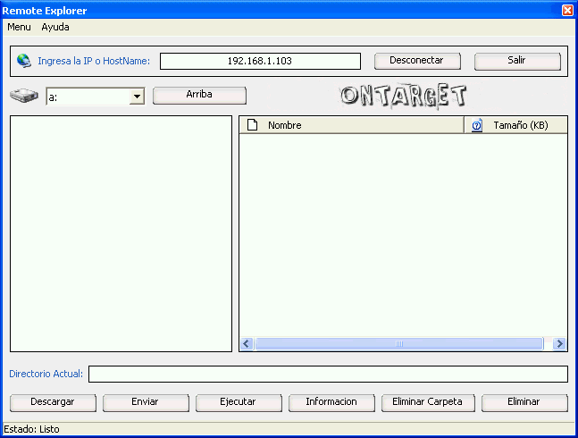Image resolution: width=578 pixels, height=438 pixels.
Task: Open the drive selection dropdown
Action: point(137,97)
